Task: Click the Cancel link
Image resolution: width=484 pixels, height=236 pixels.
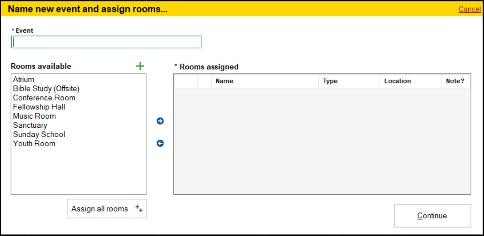Action: [469, 9]
